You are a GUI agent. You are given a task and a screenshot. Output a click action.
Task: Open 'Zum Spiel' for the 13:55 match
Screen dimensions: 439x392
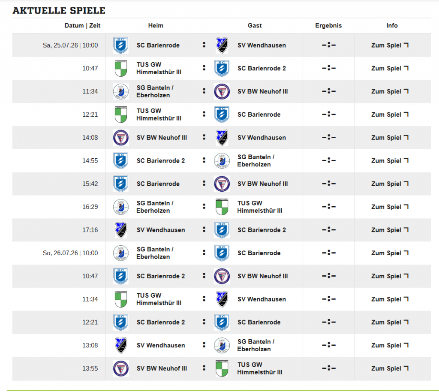[390, 368]
